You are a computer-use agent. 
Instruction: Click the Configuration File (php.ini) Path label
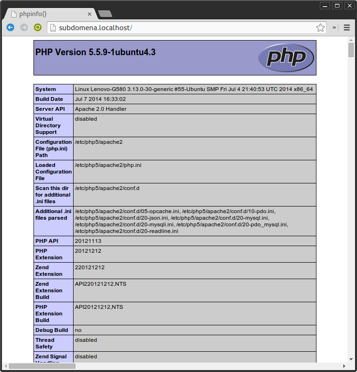click(53, 149)
